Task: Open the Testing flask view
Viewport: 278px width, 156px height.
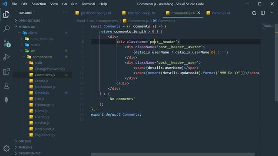Action: pos(7,86)
